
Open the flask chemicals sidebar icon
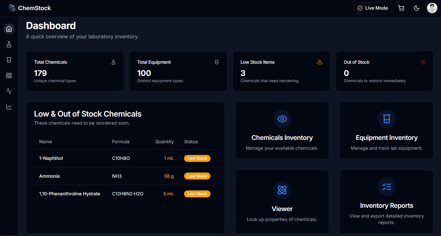(9, 45)
